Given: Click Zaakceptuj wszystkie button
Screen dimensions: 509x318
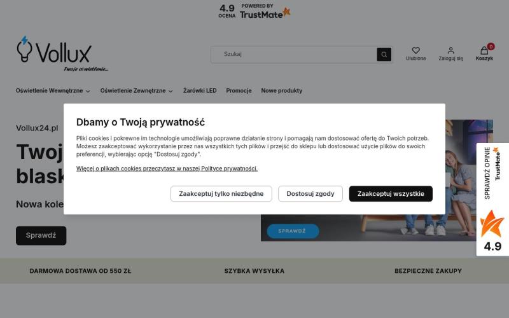Looking at the screenshot, I should [391, 194].
